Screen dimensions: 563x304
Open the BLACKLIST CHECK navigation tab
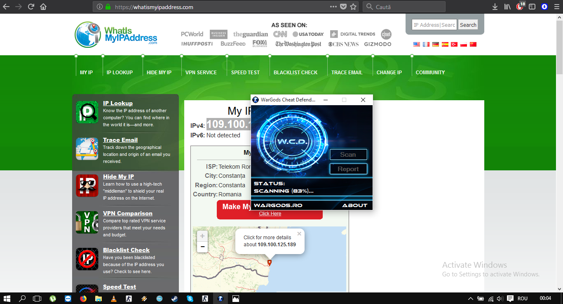point(296,72)
